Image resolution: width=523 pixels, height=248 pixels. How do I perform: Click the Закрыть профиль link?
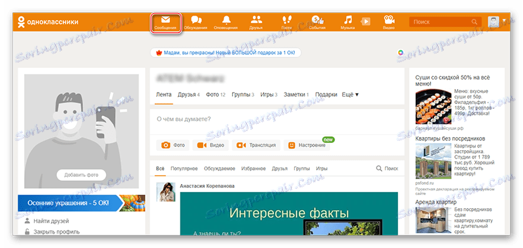pyautogui.click(x=56, y=232)
